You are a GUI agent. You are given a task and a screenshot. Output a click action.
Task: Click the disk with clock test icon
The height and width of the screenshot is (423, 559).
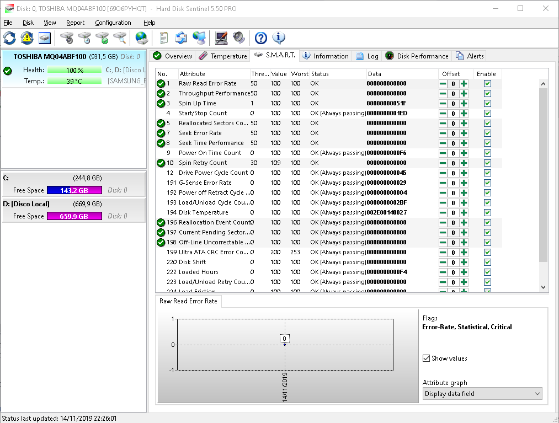tap(84, 38)
